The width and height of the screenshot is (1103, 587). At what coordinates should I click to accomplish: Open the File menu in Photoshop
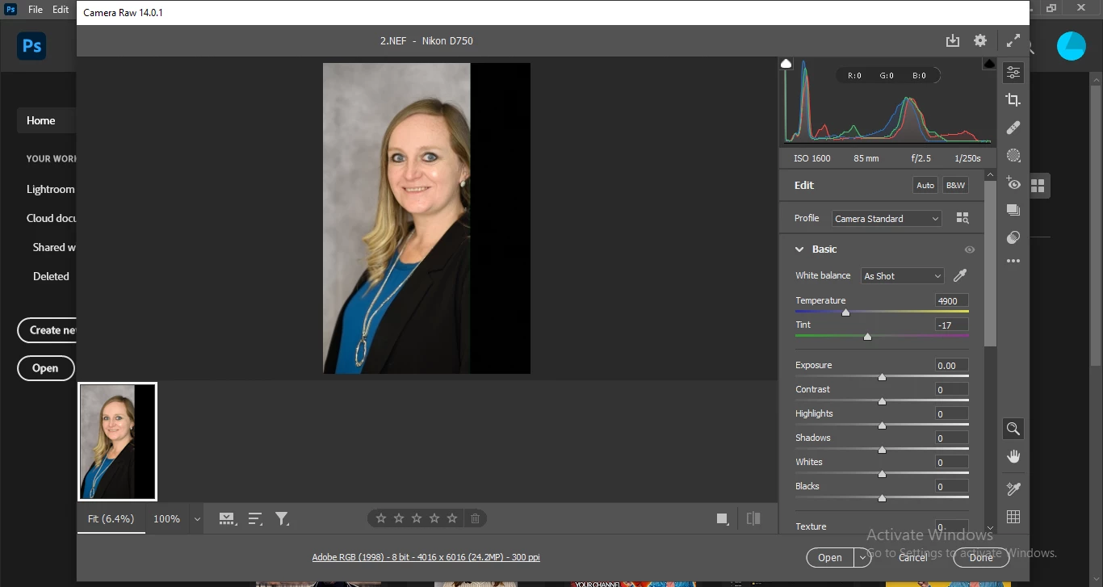(x=36, y=10)
